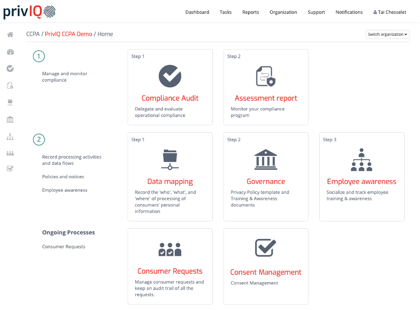Click the employee hierarchy sidebar icon
Viewport: 420px width, 310px height.
coord(10,136)
